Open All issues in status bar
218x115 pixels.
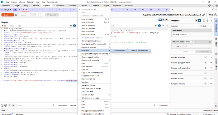[19, 114]
